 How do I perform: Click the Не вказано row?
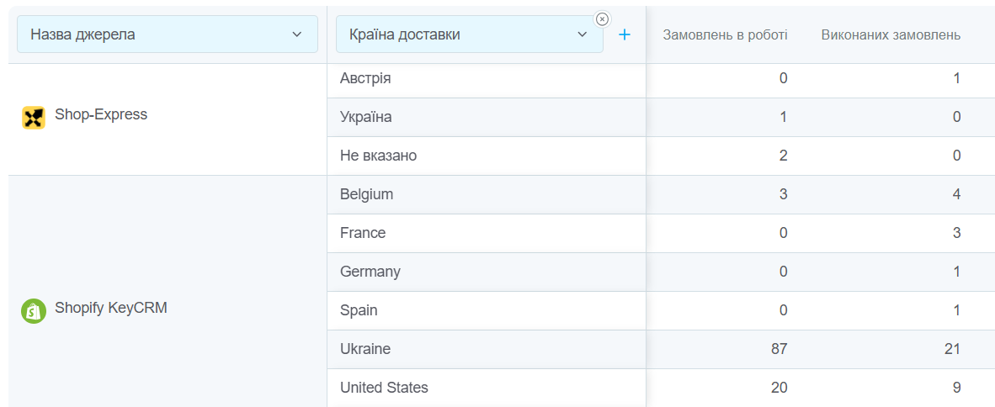tap(378, 156)
